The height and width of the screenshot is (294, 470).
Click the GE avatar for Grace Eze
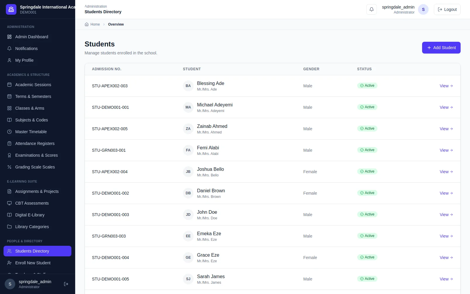(x=188, y=258)
